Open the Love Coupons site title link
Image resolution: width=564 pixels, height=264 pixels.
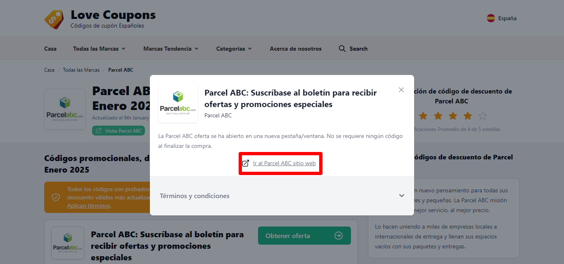(x=113, y=15)
